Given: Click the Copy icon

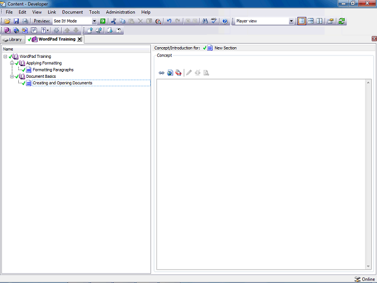Looking at the screenshot, I should point(123,21).
